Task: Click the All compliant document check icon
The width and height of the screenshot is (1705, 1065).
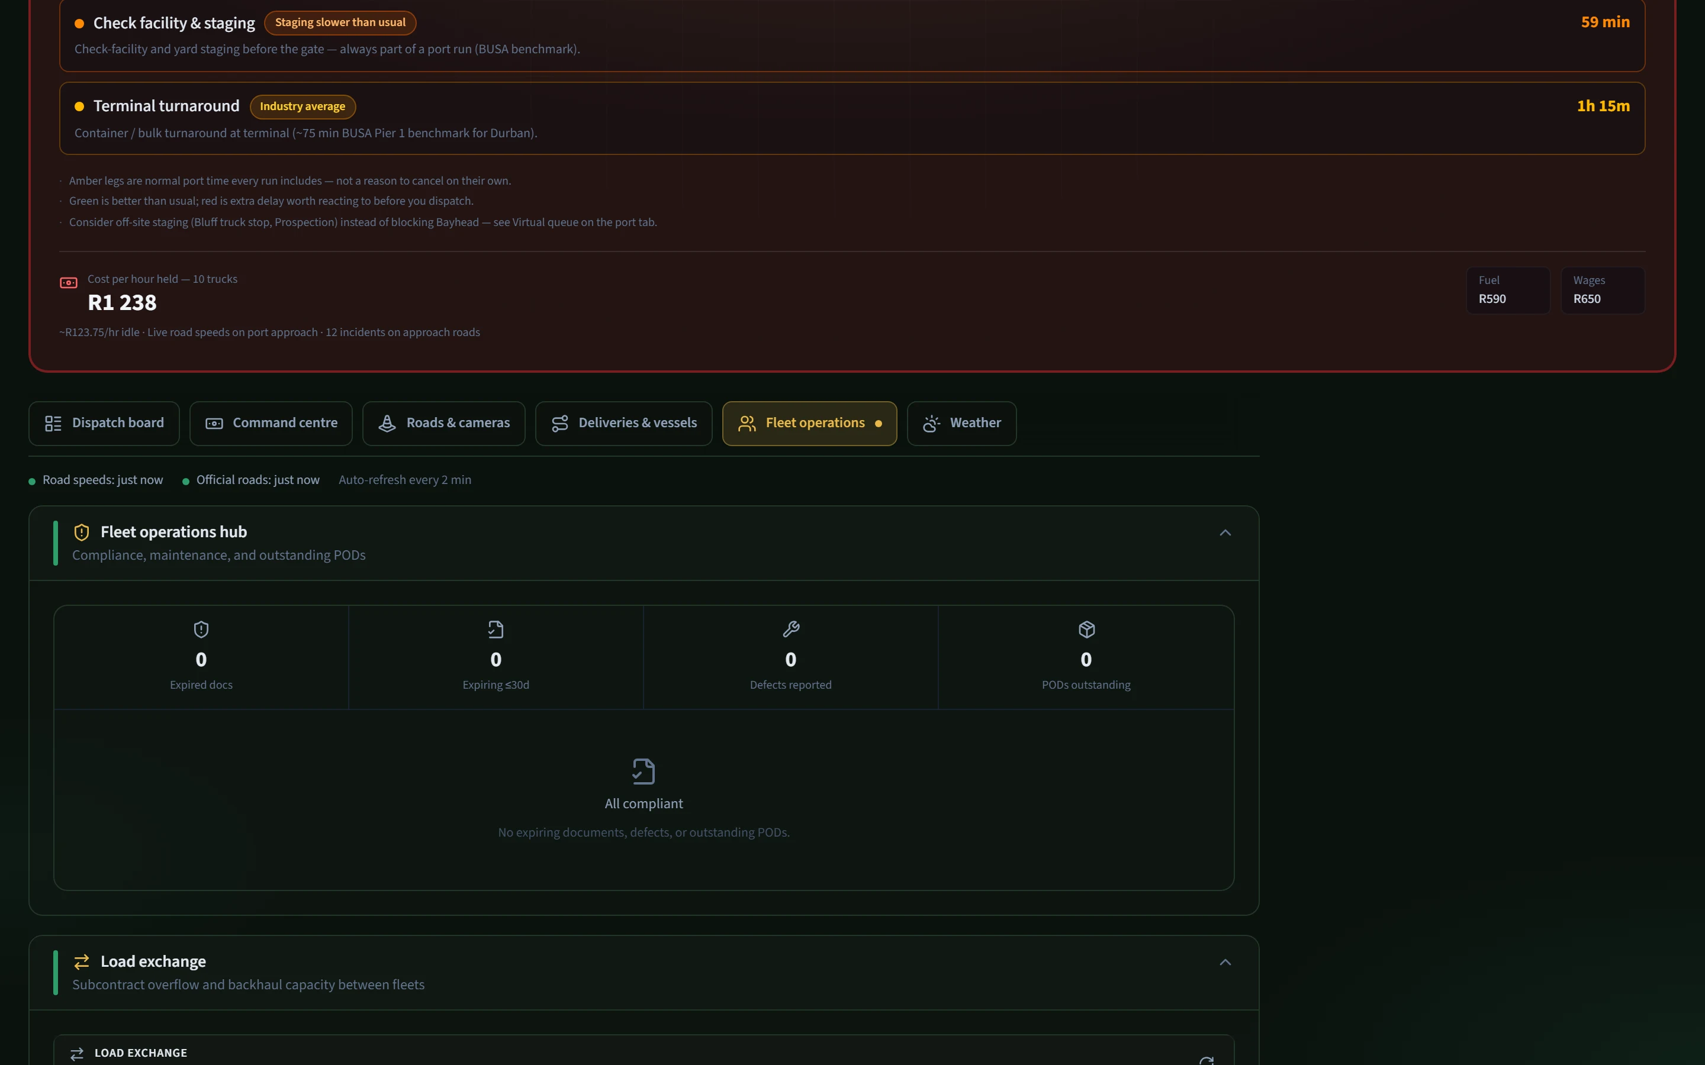Action: pos(644,772)
